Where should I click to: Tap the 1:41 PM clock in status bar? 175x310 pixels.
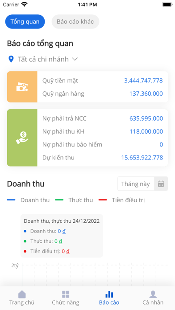click(87, 4)
